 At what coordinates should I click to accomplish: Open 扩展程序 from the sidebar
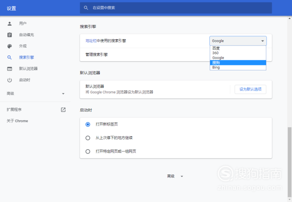coord(14,110)
